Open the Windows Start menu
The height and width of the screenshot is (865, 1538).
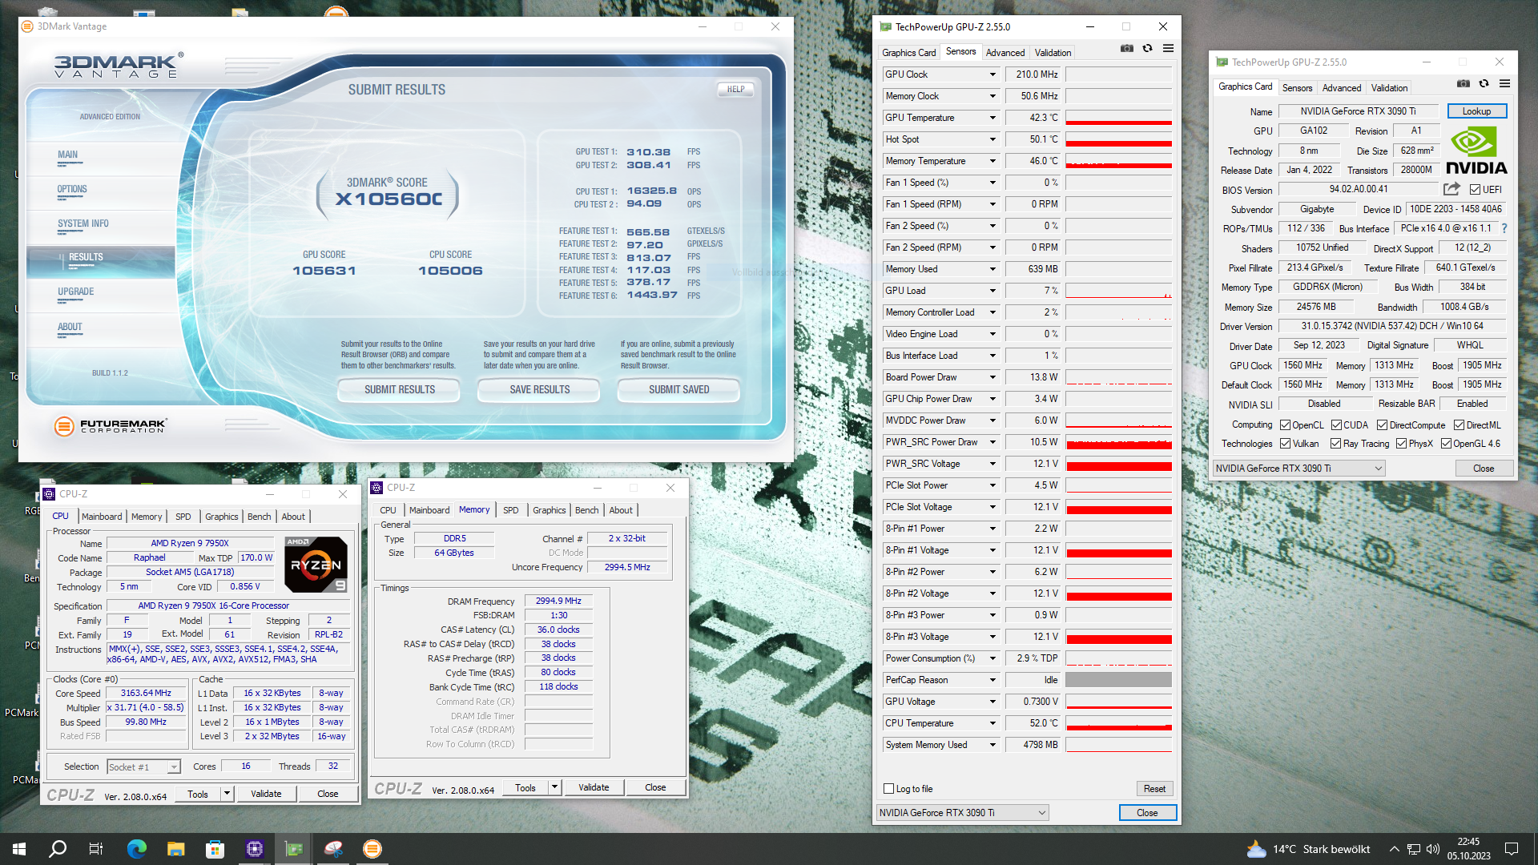point(19,849)
